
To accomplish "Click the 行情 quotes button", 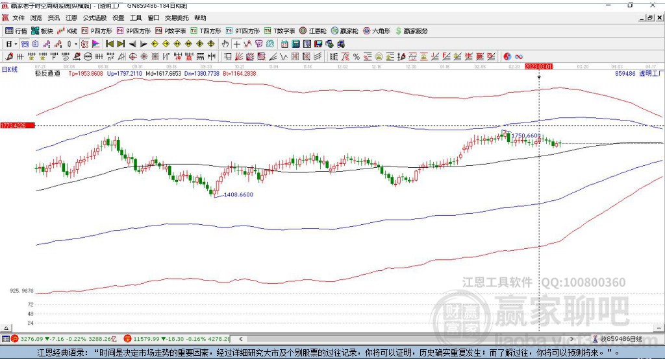I will click(x=16, y=31).
